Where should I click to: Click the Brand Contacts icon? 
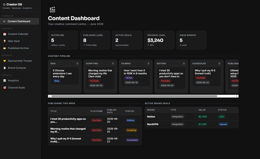pyautogui.click(x=5, y=68)
